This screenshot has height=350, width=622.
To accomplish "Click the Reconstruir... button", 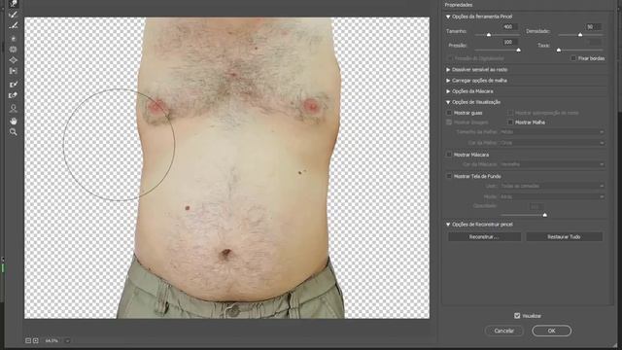I will click(x=484, y=237).
